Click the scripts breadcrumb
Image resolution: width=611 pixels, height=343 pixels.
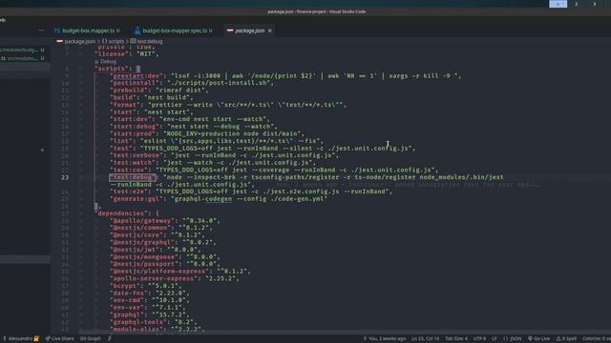(116, 41)
